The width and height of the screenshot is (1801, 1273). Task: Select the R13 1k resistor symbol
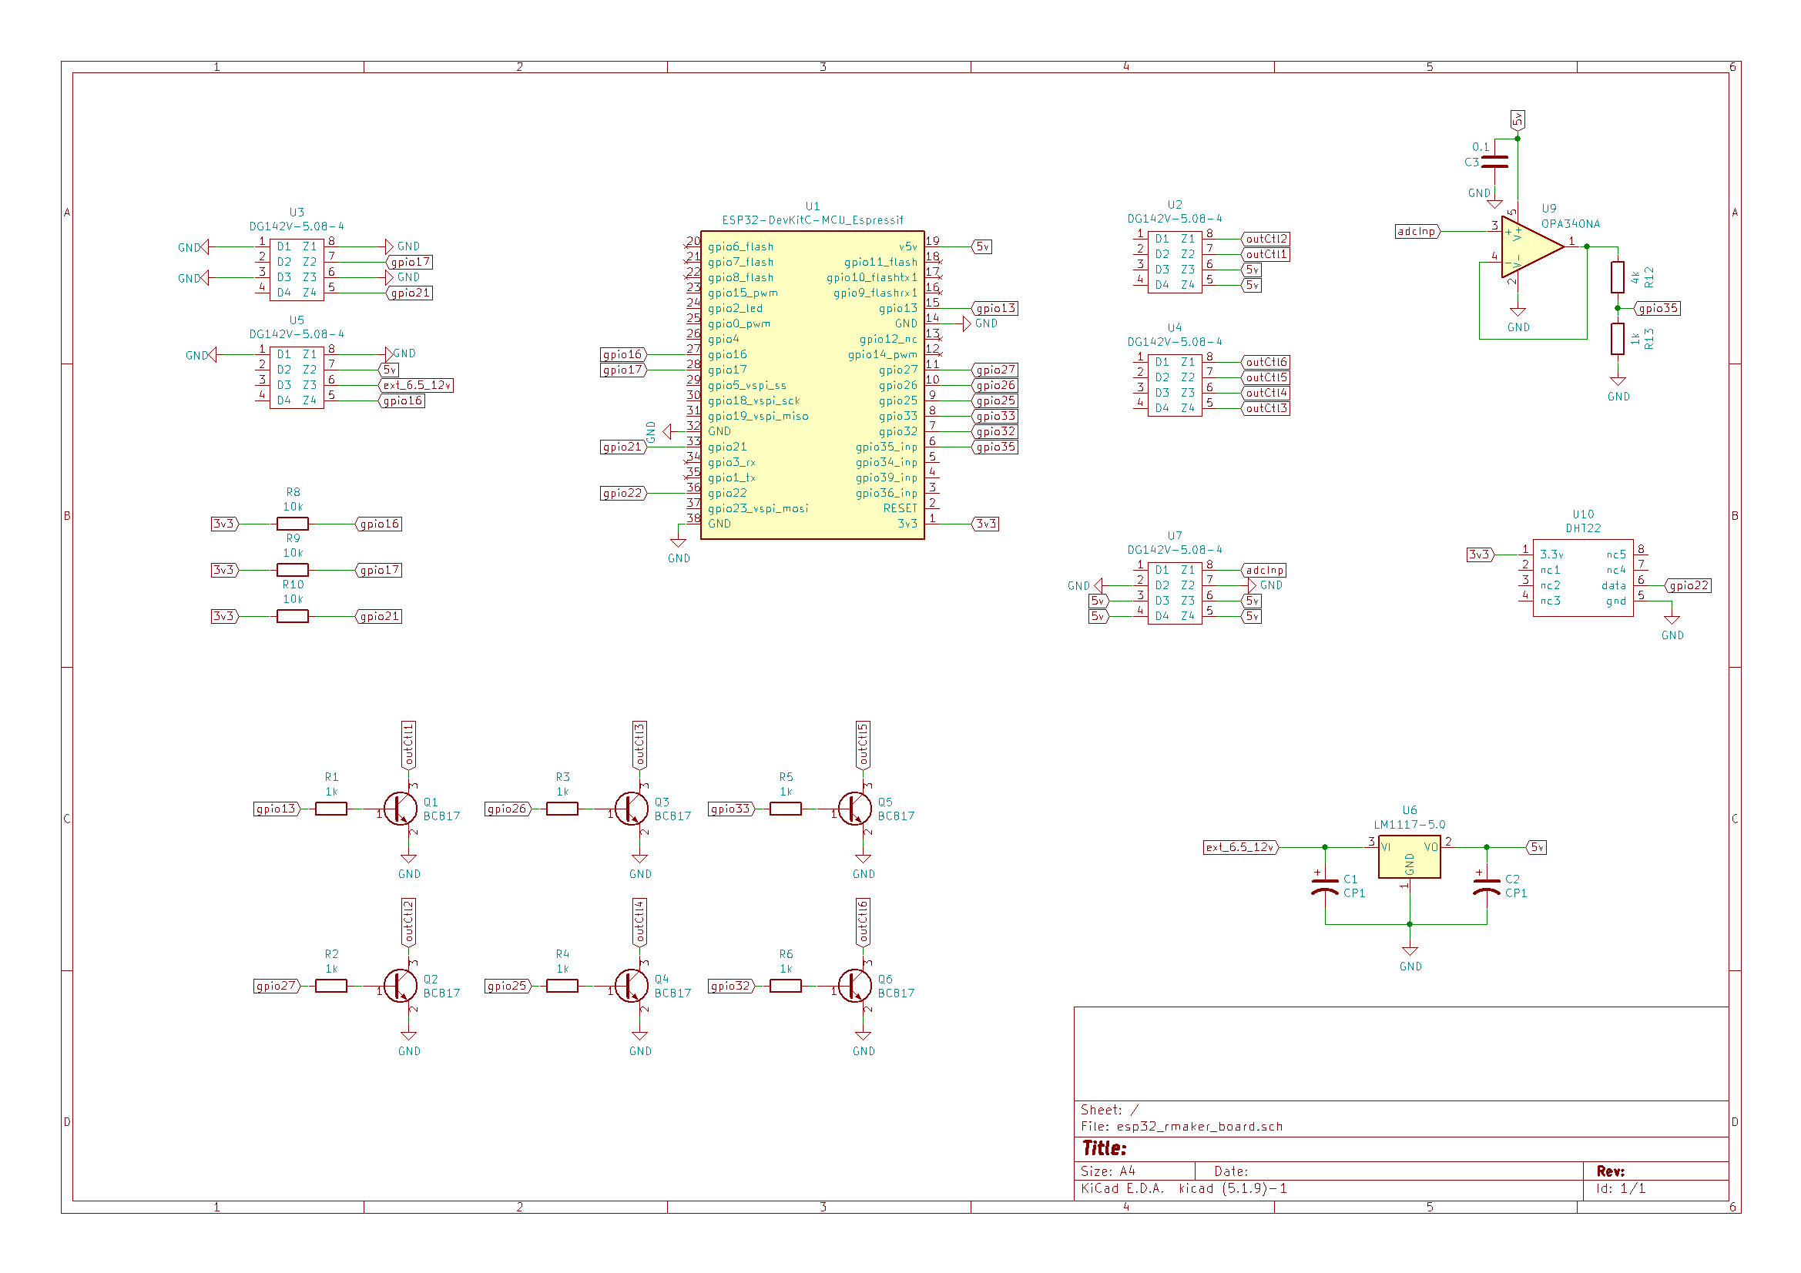tap(1618, 339)
